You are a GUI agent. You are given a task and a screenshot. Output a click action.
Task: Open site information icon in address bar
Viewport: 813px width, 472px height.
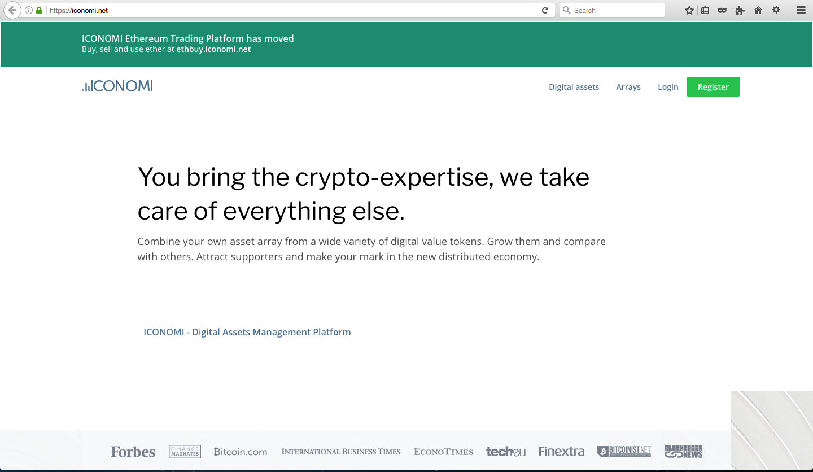click(29, 10)
